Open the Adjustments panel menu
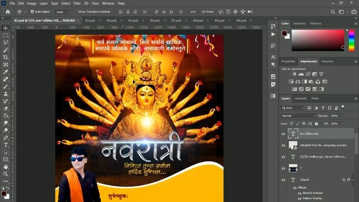The image size is (359, 202). click(356, 62)
